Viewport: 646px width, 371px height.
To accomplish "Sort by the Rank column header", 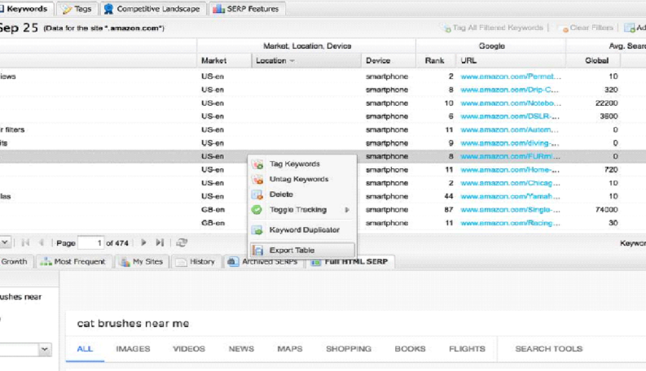I will point(435,60).
